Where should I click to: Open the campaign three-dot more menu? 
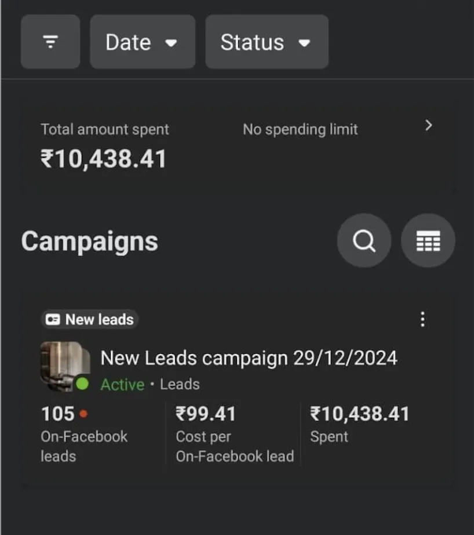coord(422,319)
